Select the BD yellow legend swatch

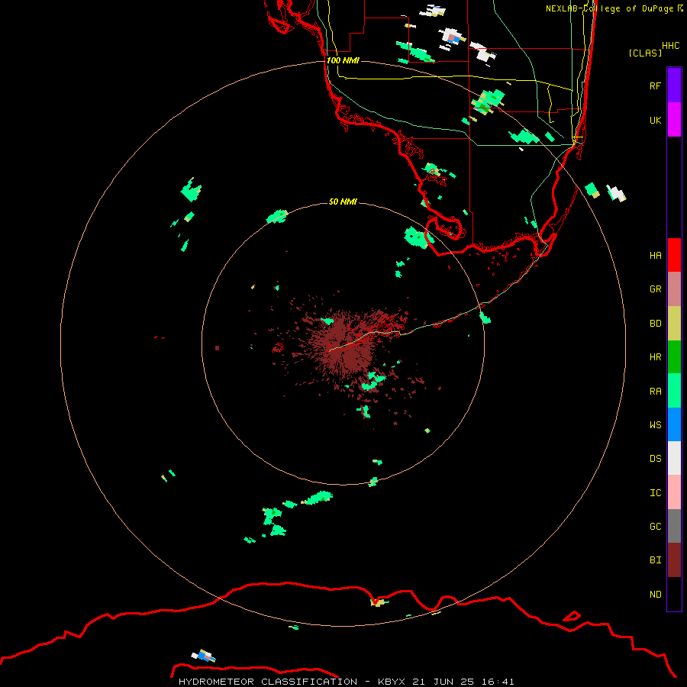tap(674, 324)
